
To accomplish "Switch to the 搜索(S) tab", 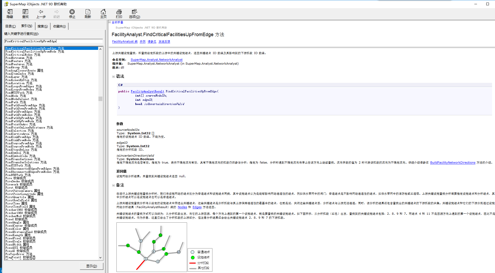I will pyautogui.click(x=43, y=26).
